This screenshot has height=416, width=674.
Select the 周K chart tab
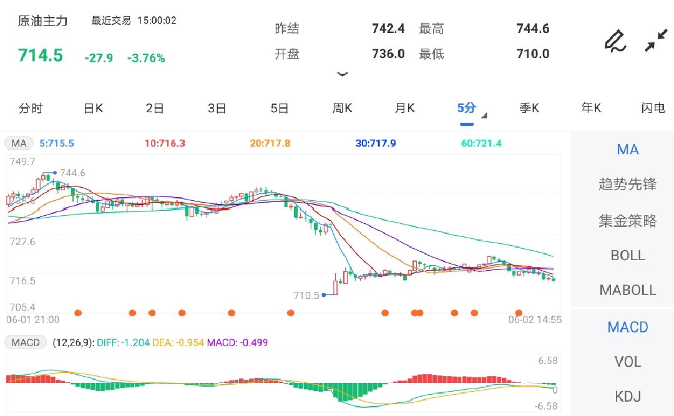tap(342, 109)
